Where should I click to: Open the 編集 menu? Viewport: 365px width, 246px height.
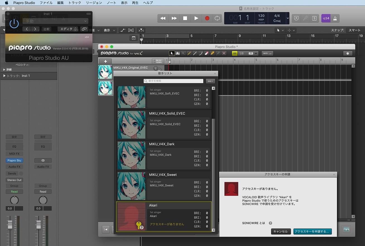60,3
